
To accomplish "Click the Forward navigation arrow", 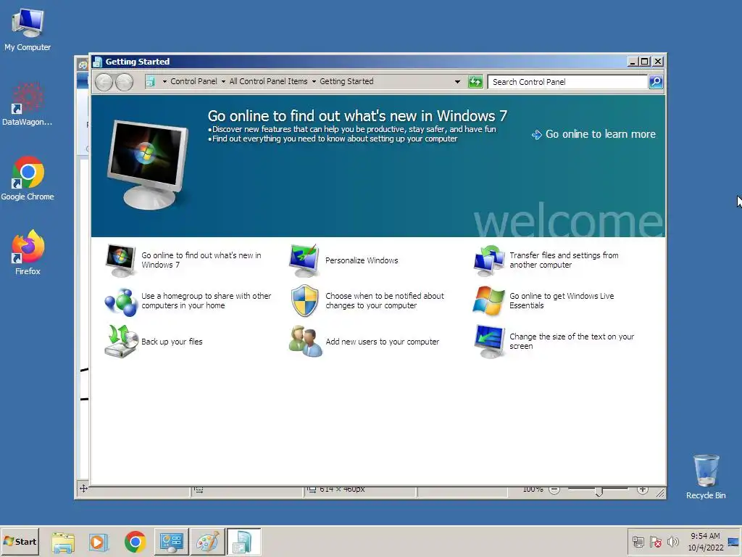I will tap(125, 82).
